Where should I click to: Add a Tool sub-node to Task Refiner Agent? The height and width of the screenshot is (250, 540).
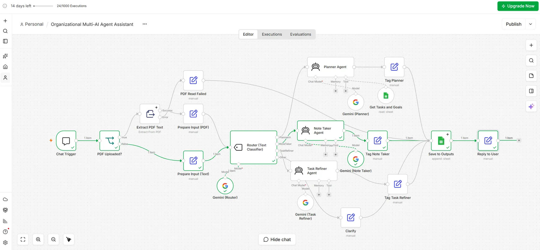coord(329,195)
